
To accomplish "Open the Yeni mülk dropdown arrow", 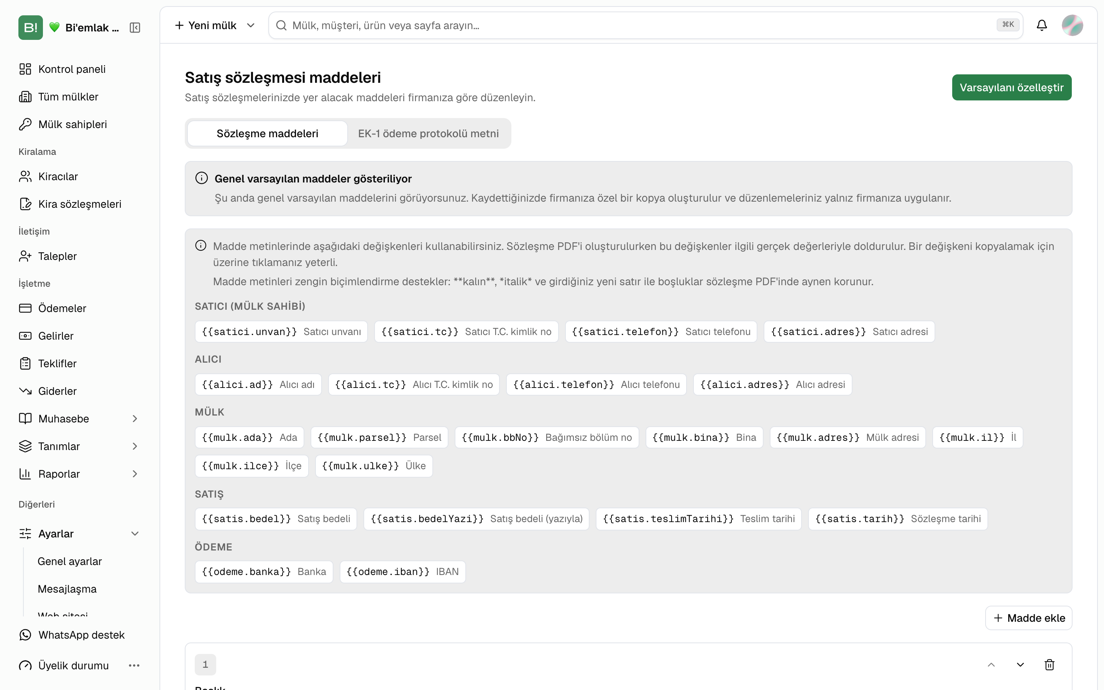I will pyautogui.click(x=250, y=26).
